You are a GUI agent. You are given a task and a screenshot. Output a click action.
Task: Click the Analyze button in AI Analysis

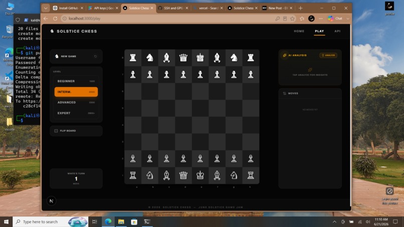coord(328,55)
